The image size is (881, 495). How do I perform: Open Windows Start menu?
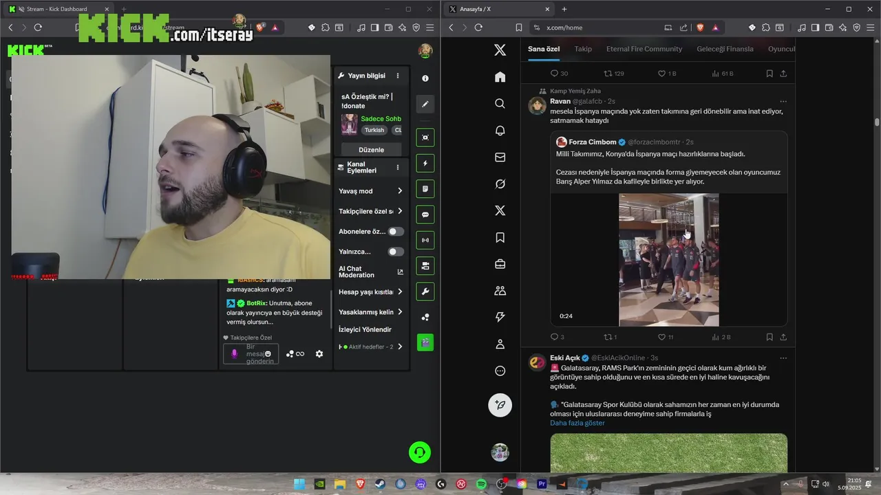click(x=299, y=484)
